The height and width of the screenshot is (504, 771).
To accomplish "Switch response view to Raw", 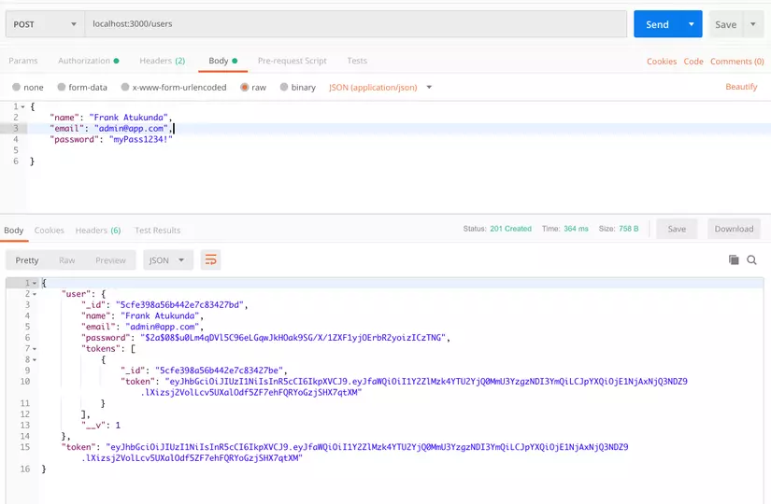I will (x=67, y=260).
